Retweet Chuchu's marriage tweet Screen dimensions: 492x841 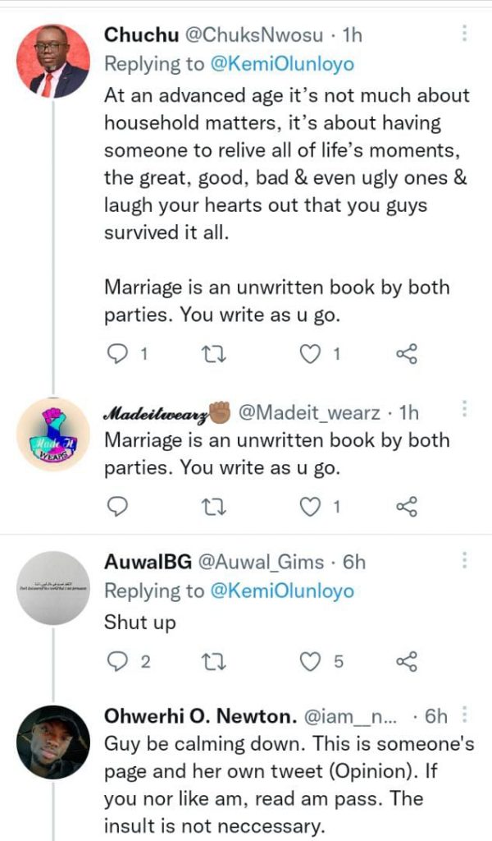[213, 354]
